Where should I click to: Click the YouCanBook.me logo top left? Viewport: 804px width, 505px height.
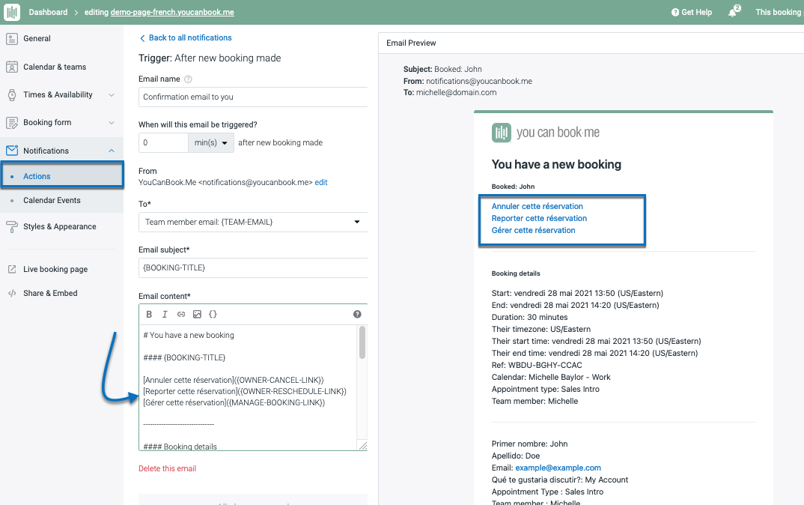12,12
